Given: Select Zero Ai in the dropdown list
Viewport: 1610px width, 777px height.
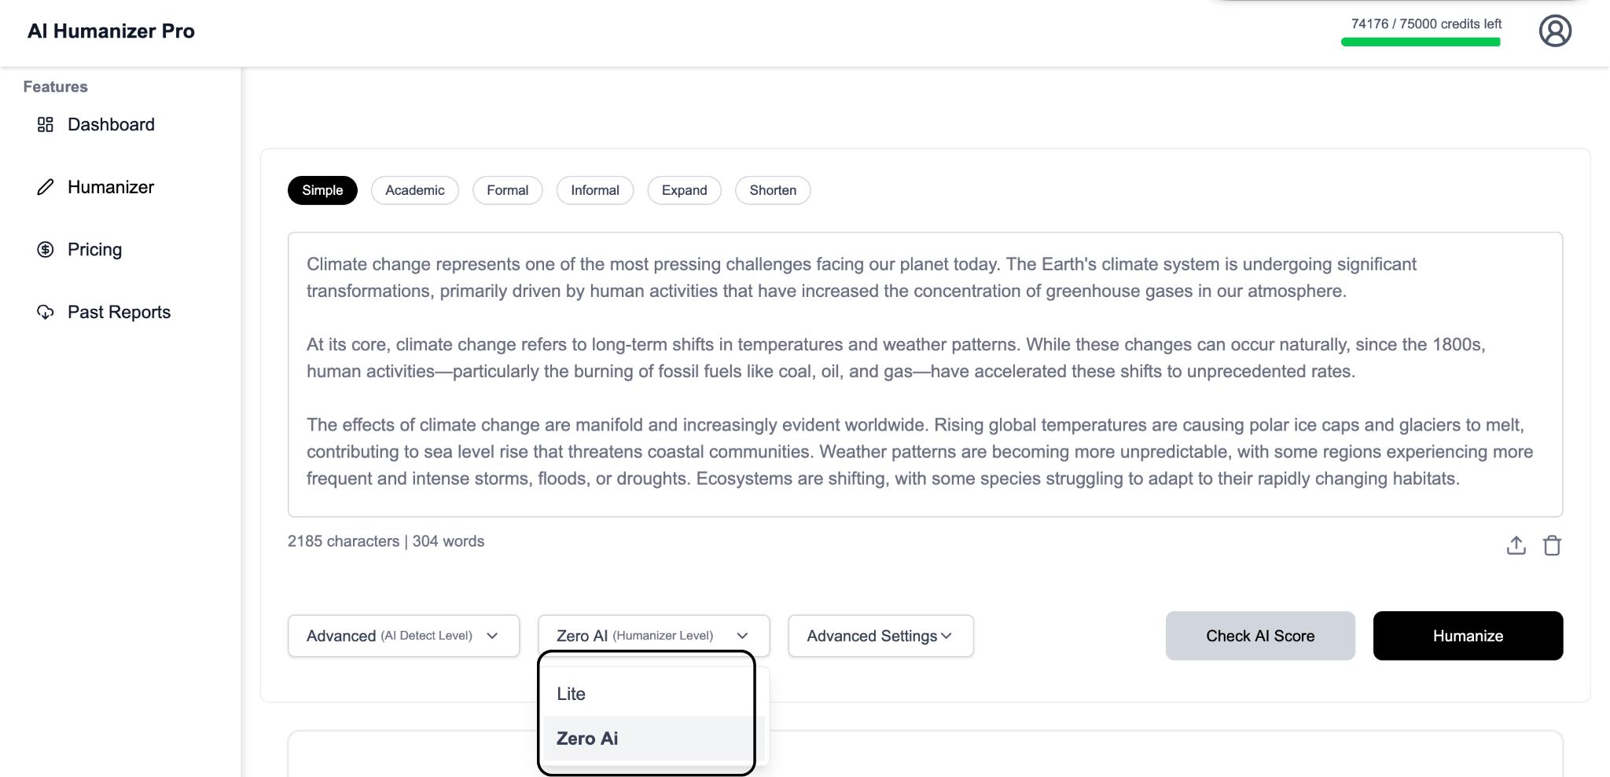Looking at the screenshot, I should point(587,739).
